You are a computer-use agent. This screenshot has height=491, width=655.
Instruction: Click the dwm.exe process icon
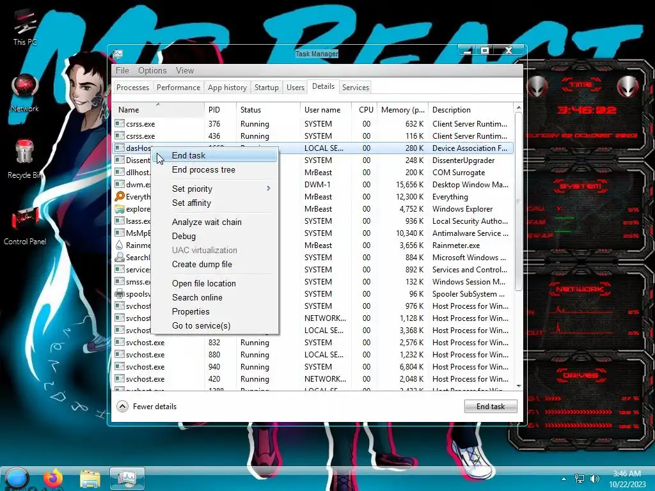click(x=120, y=184)
